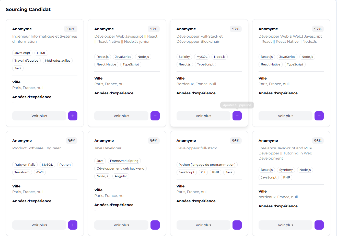
Task: Click 96% badge on Product Software Engineer card
Action: click(x=72, y=141)
